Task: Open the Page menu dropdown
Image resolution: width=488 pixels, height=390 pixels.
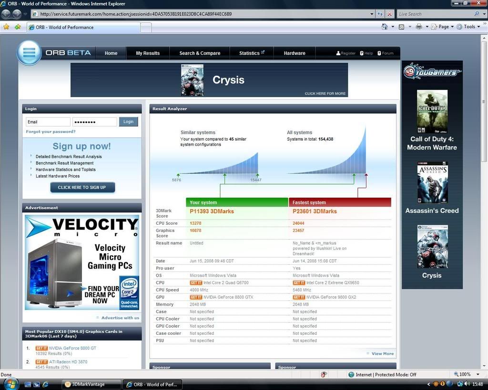Action: tap(443, 27)
